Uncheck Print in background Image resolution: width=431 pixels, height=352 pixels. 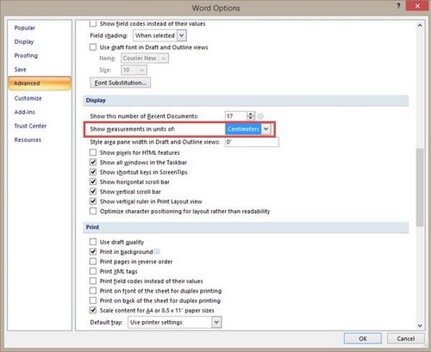coord(93,251)
